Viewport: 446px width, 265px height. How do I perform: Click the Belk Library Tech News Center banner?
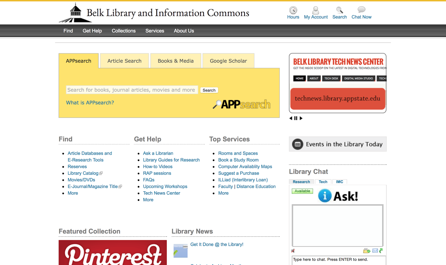click(338, 83)
